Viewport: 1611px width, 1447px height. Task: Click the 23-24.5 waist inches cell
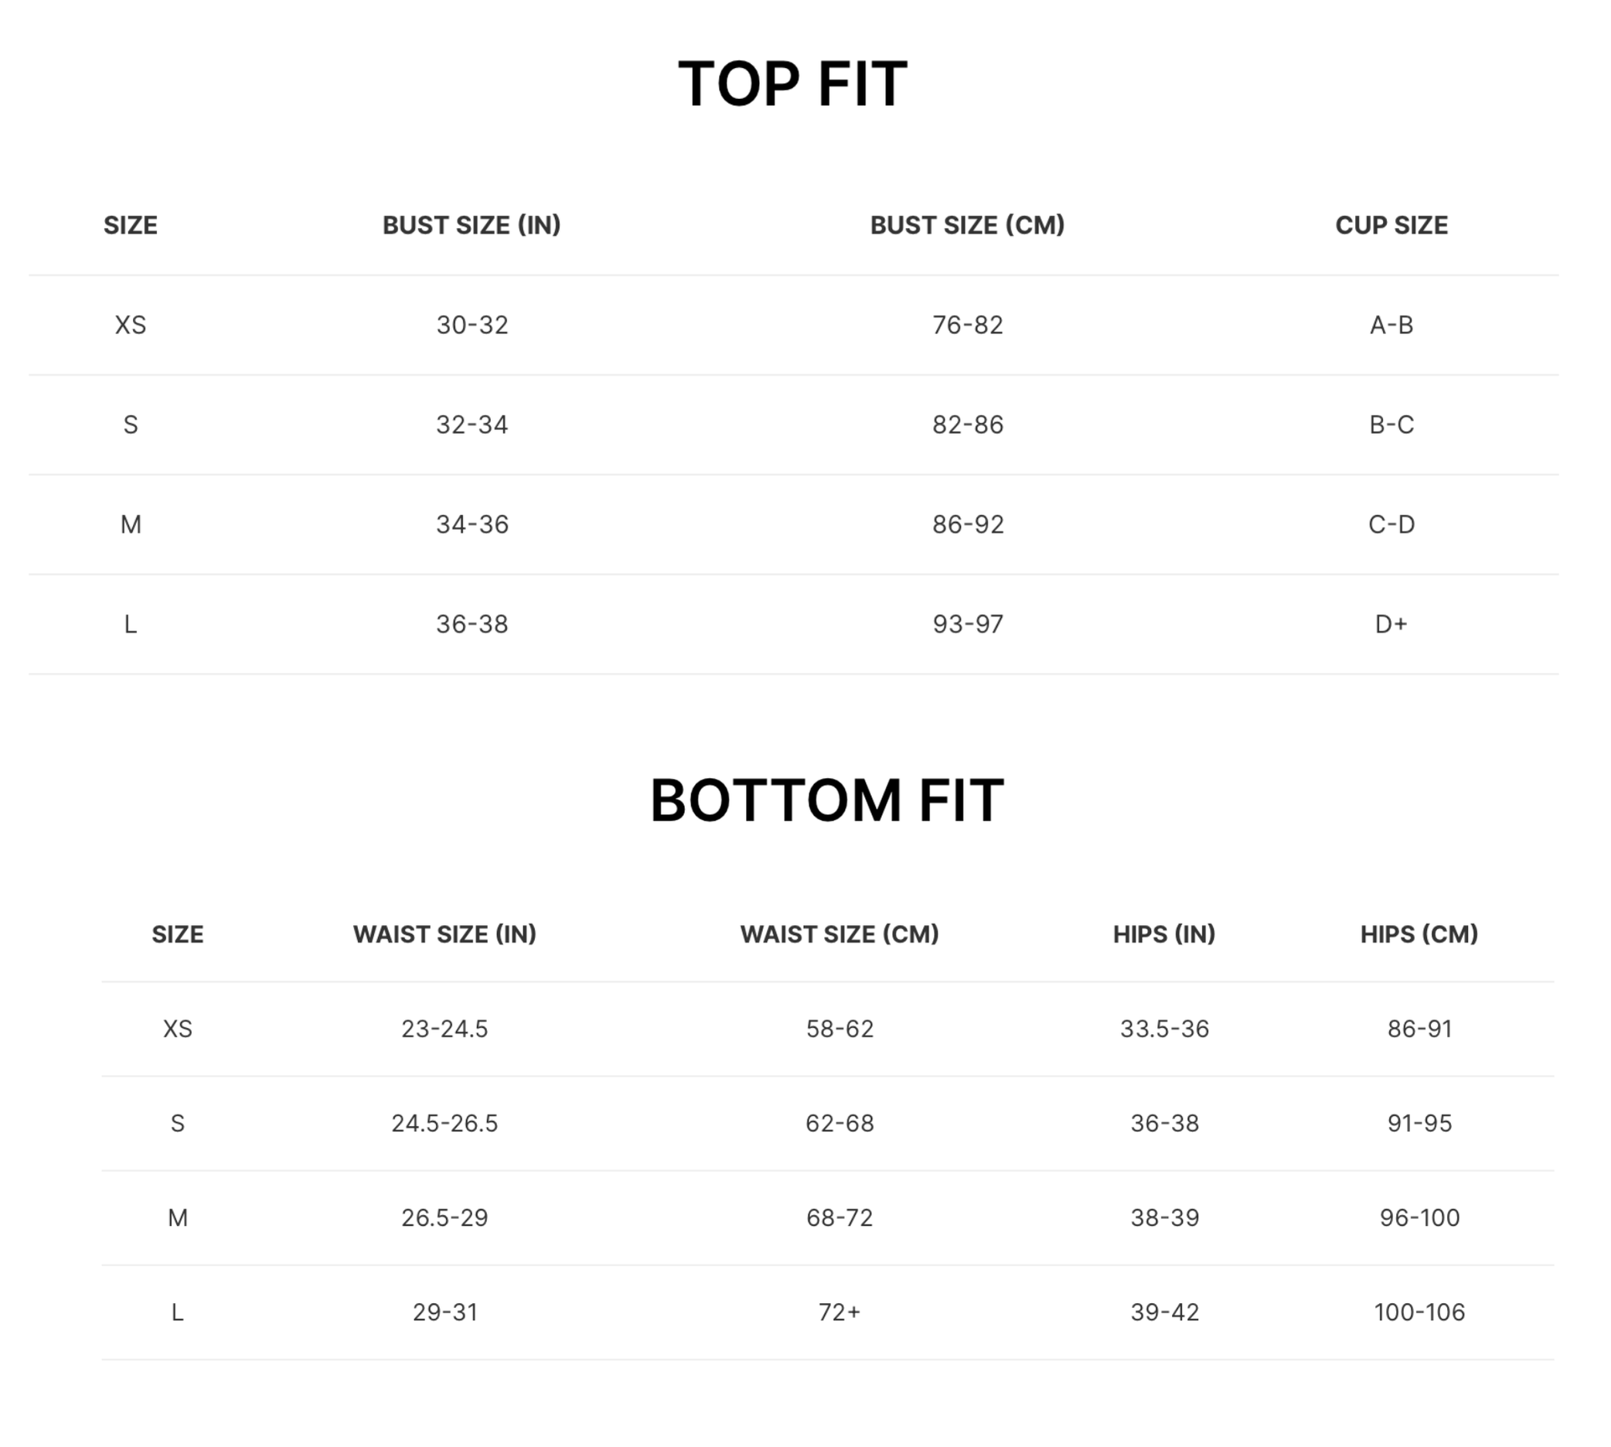[x=444, y=1029]
